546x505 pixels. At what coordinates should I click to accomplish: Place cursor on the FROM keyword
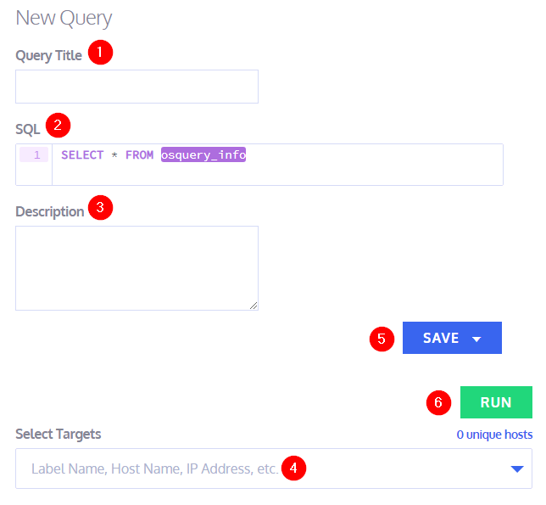point(139,155)
